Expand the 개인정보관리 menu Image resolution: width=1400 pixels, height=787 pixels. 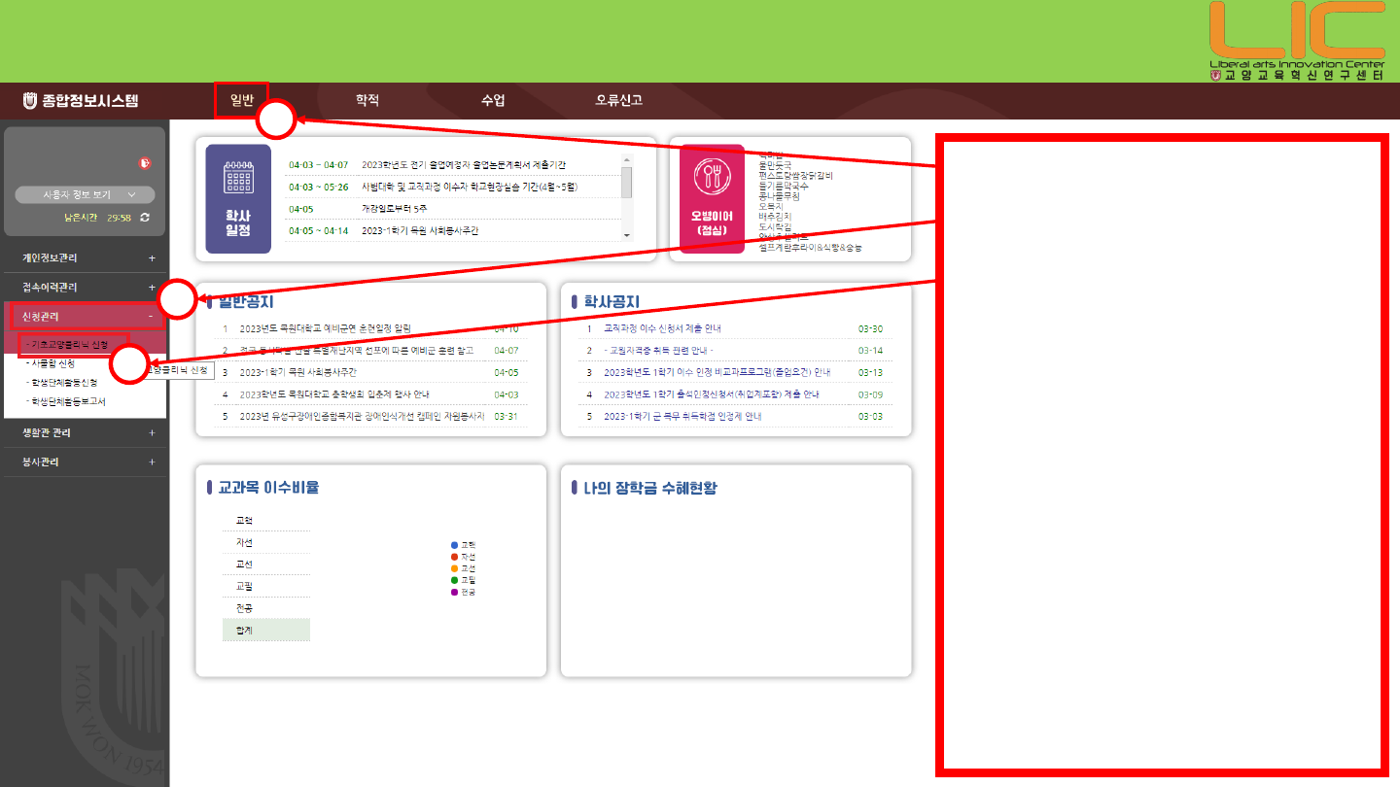(x=152, y=258)
